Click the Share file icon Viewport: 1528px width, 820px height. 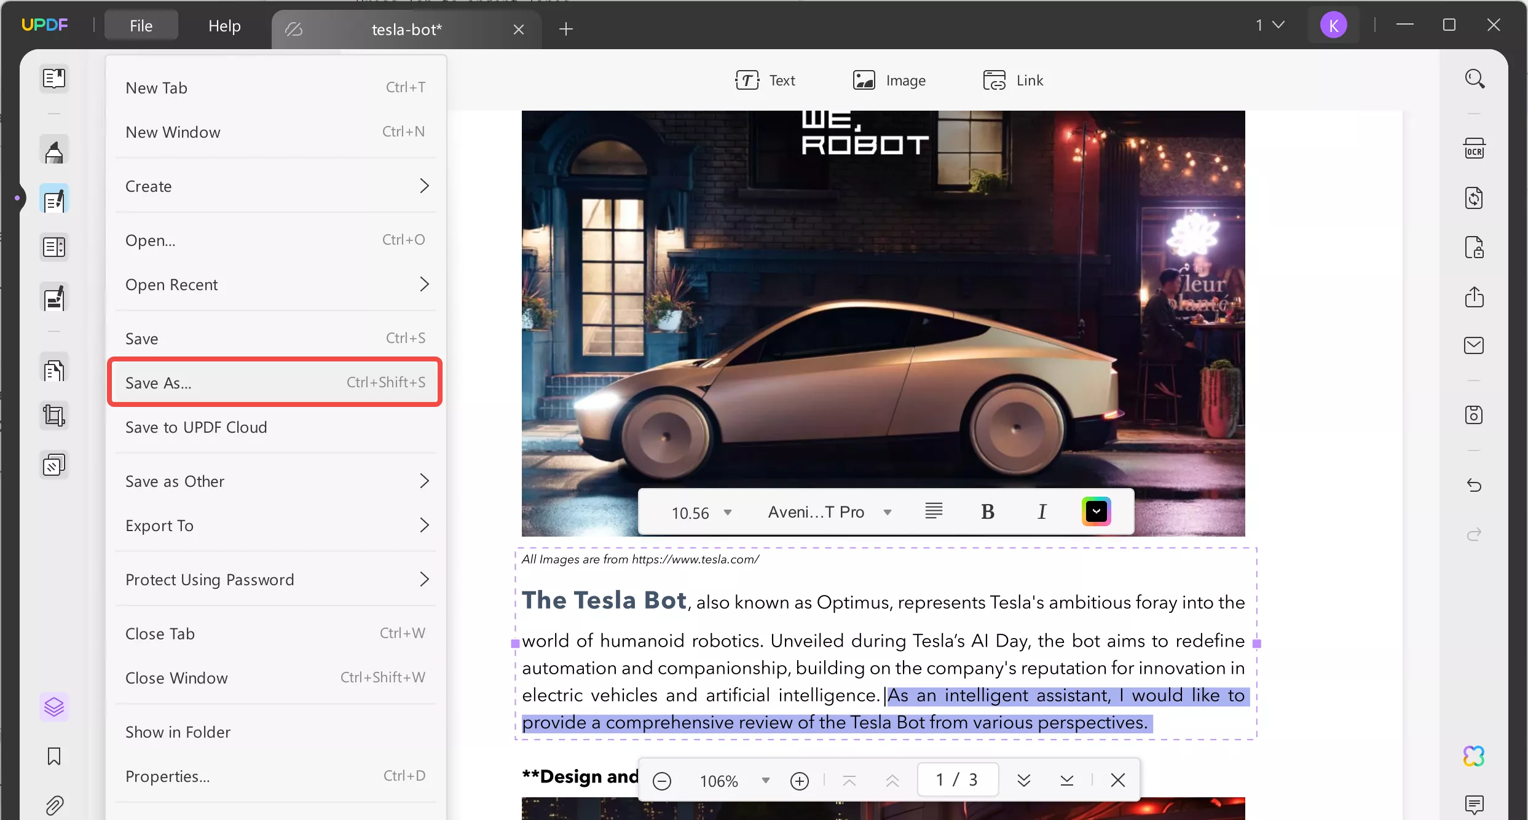[x=1475, y=297]
